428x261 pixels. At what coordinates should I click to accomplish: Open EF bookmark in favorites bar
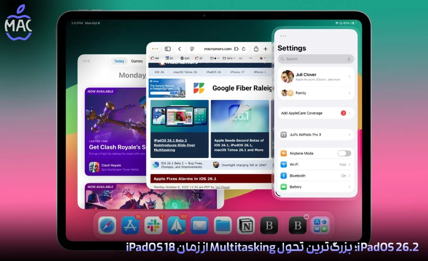point(199,58)
